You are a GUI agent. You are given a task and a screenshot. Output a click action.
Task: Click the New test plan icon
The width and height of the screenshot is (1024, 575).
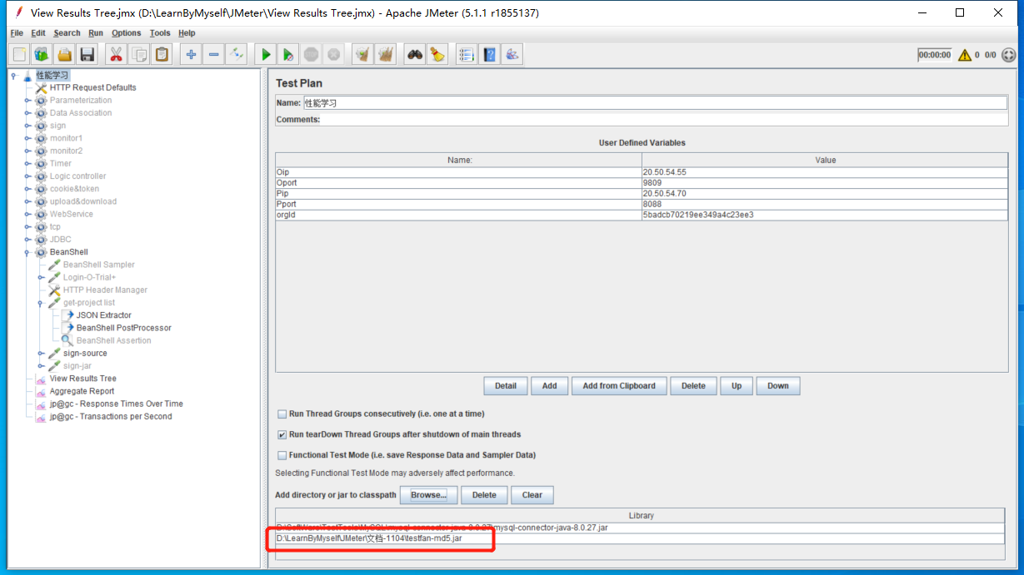click(x=20, y=55)
